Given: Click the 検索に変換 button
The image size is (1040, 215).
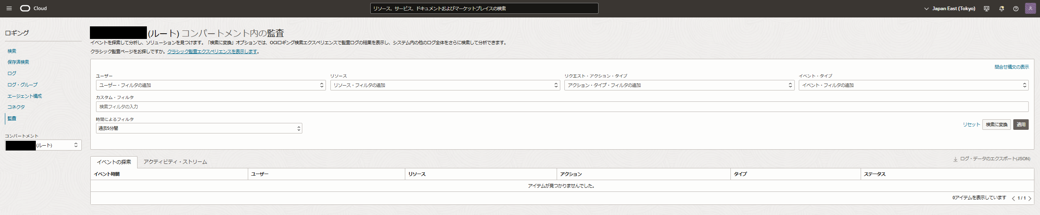Looking at the screenshot, I should point(996,125).
